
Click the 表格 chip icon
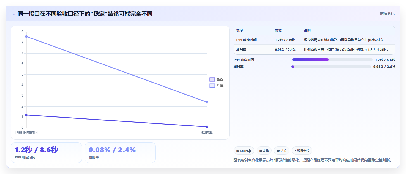260,151
